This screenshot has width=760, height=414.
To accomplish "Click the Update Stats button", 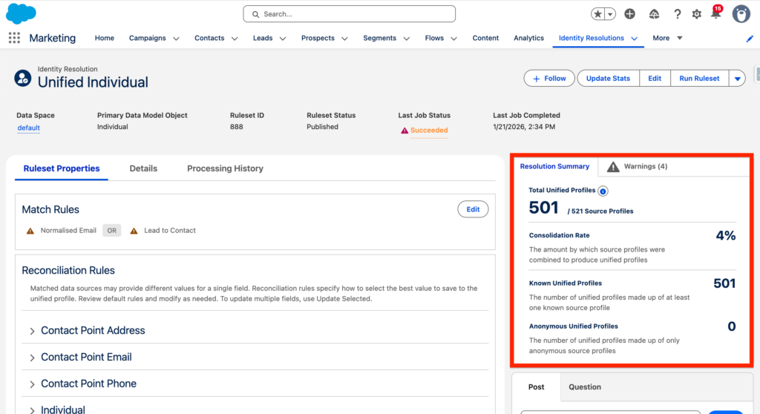I will click(x=608, y=79).
